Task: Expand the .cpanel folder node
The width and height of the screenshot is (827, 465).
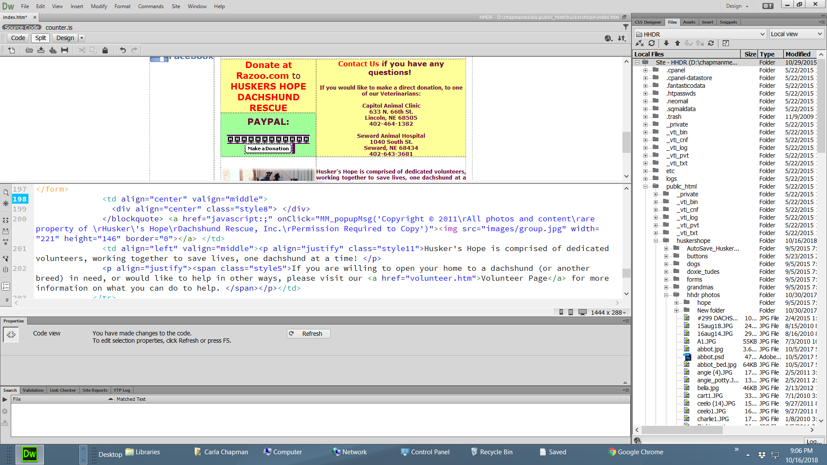Action: 645,70
